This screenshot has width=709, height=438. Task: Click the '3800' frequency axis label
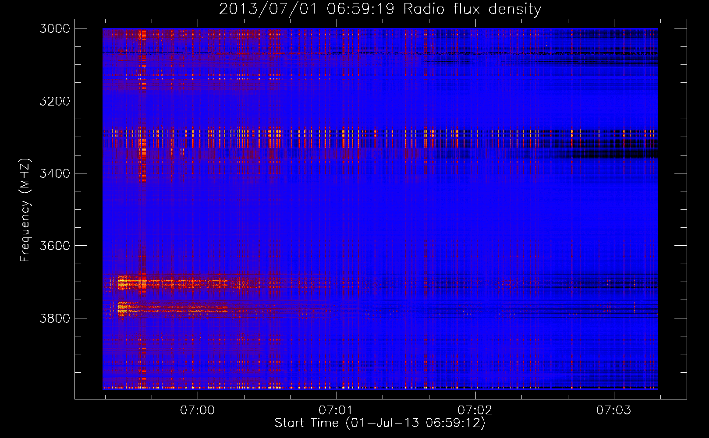click(x=55, y=318)
